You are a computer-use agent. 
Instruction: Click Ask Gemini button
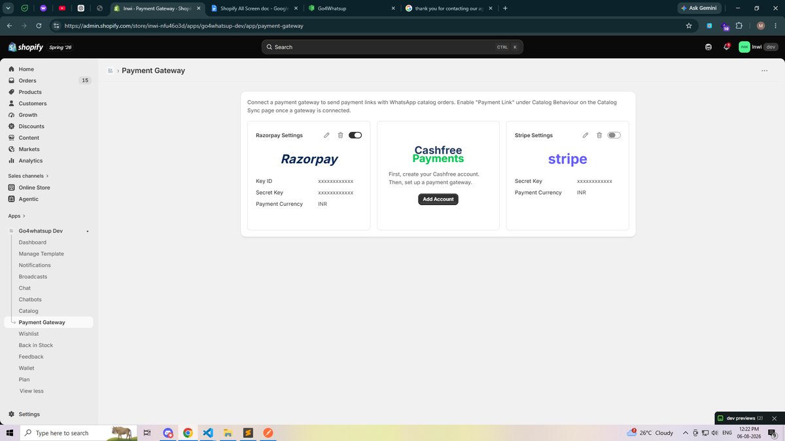pos(699,8)
